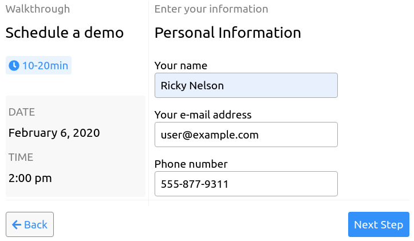414x241 pixels.
Task: Click the 2:00 pm time value
Action: tap(30, 179)
